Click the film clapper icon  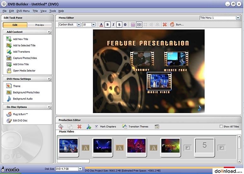[x=157, y=126]
